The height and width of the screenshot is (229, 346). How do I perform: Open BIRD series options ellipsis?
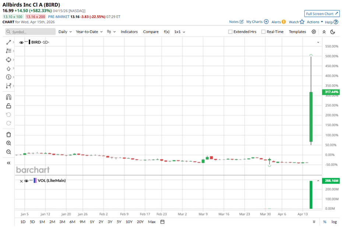tap(26, 42)
